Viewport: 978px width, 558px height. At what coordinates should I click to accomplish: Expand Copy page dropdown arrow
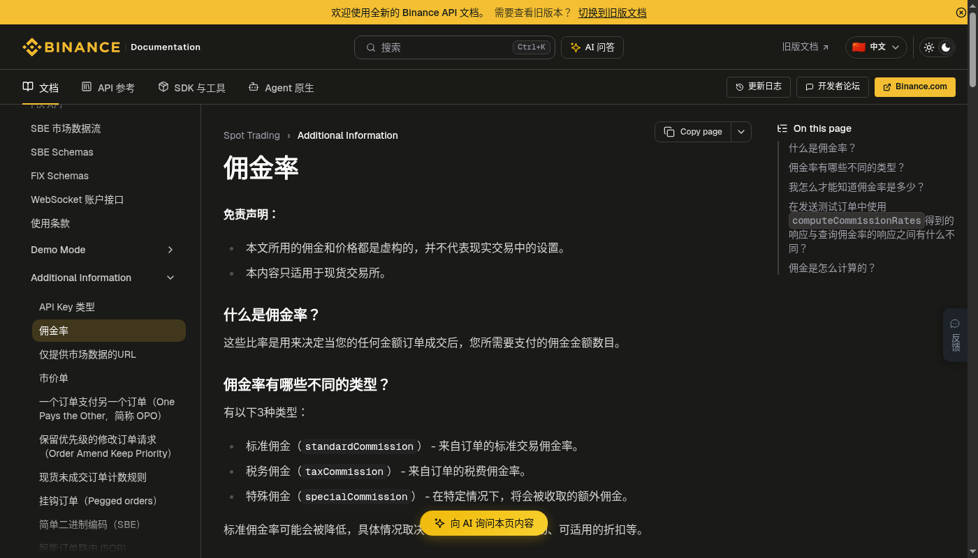(741, 132)
